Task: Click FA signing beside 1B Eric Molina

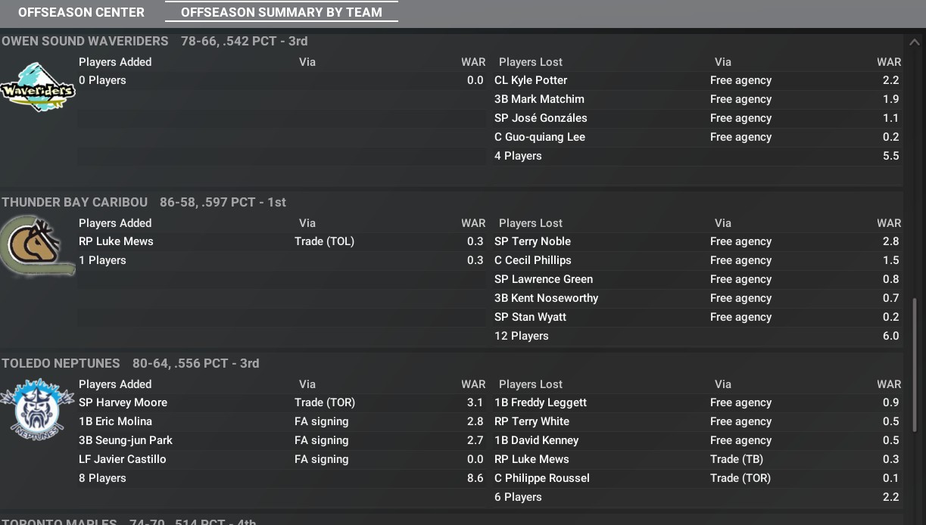Action: pos(321,421)
